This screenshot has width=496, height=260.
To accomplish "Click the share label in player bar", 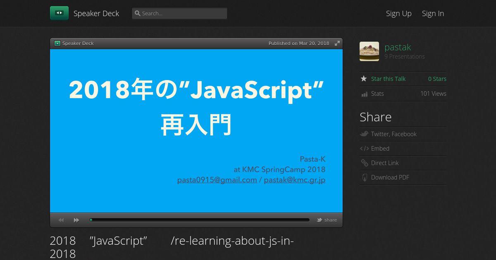I will tap(331, 220).
